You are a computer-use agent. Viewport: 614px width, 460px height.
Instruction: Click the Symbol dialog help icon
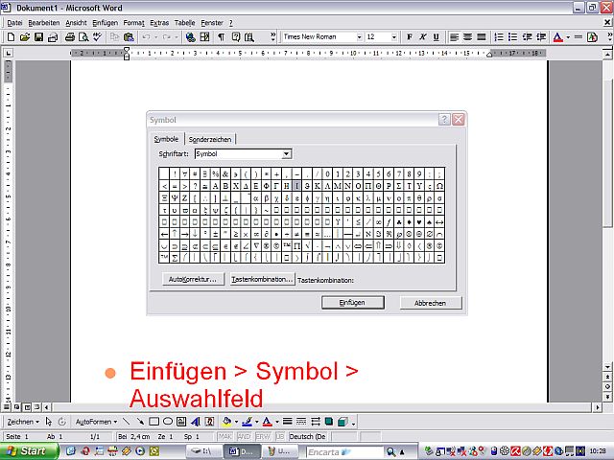pos(444,119)
